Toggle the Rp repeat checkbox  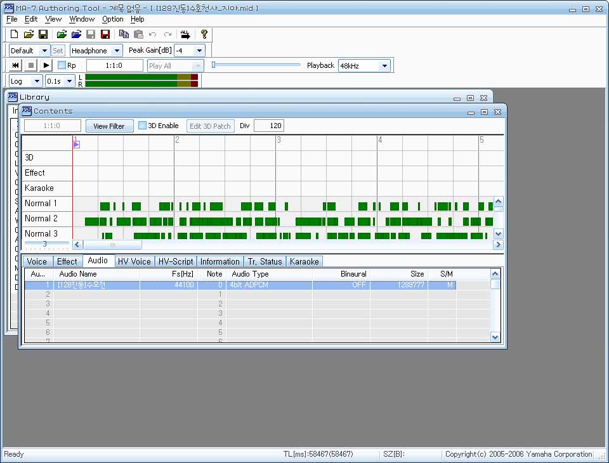click(x=62, y=65)
